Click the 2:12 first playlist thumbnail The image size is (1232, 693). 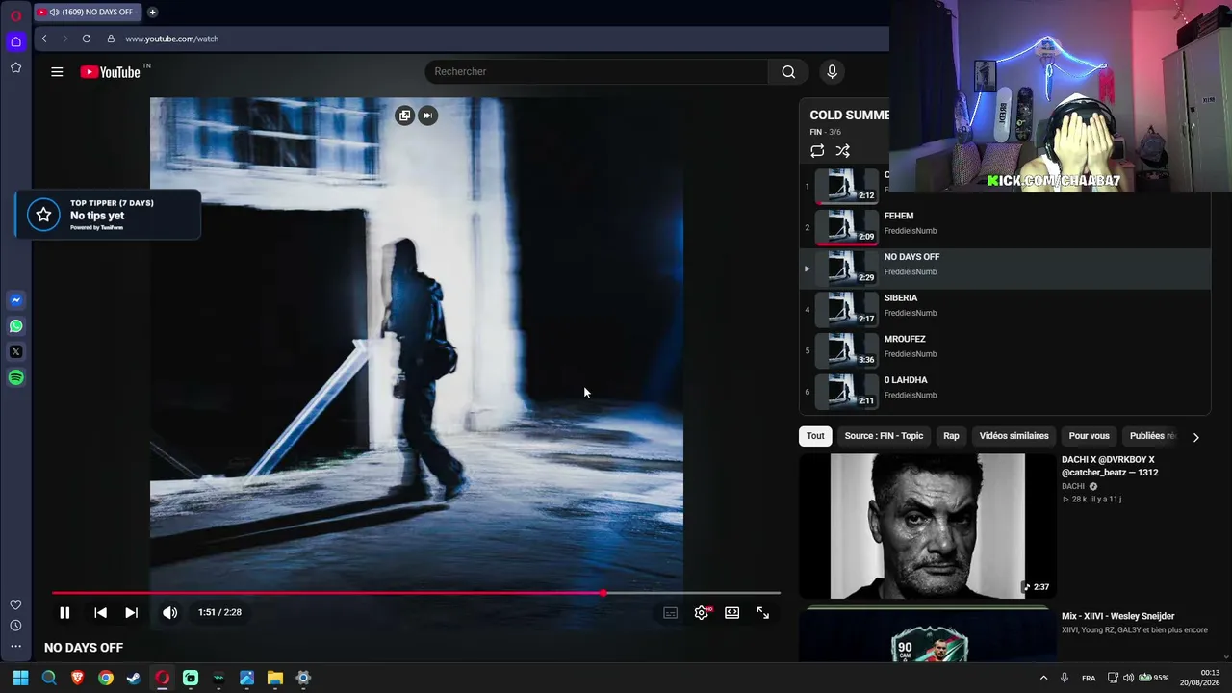pyautogui.click(x=846, y=186)
